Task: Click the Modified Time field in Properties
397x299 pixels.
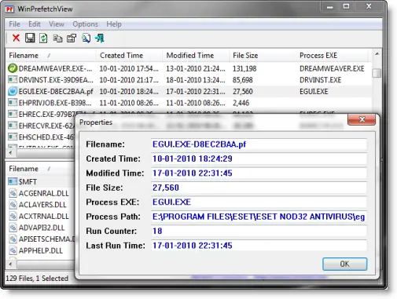Action: click(x=259, y=173)
